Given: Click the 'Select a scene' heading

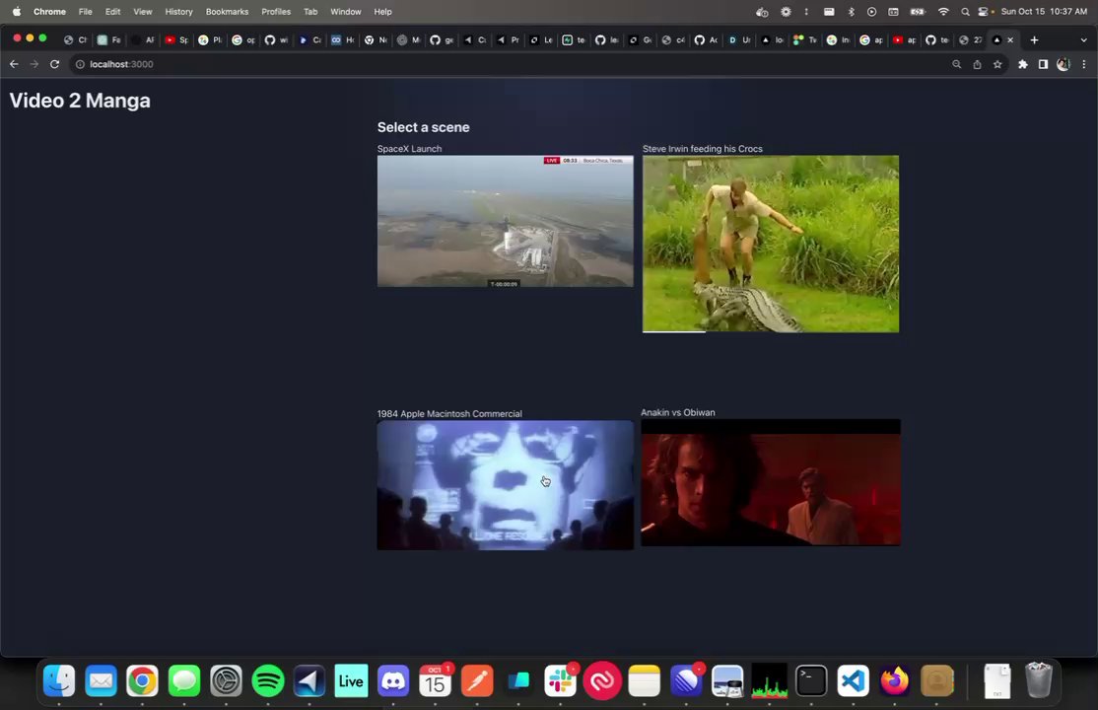Looking at the screenshot, I should point(423,127).
